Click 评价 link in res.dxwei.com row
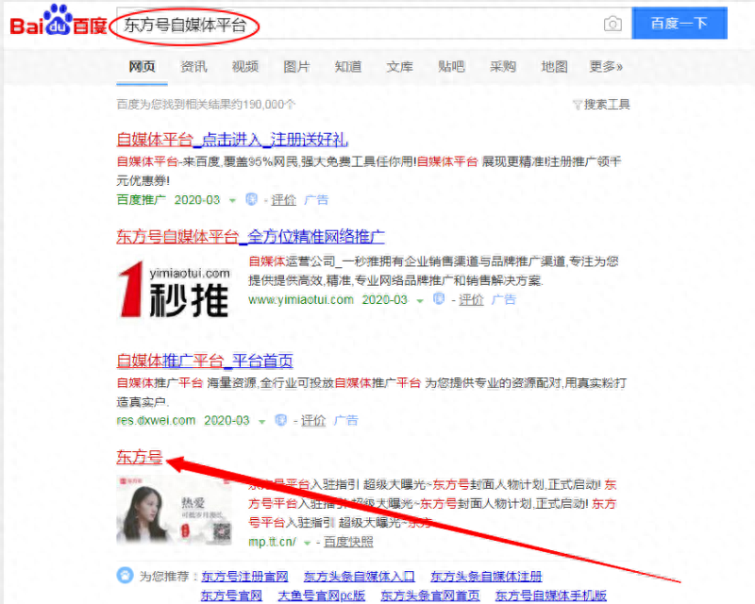The width and height of the screenshot is (755, 604). 313,421
